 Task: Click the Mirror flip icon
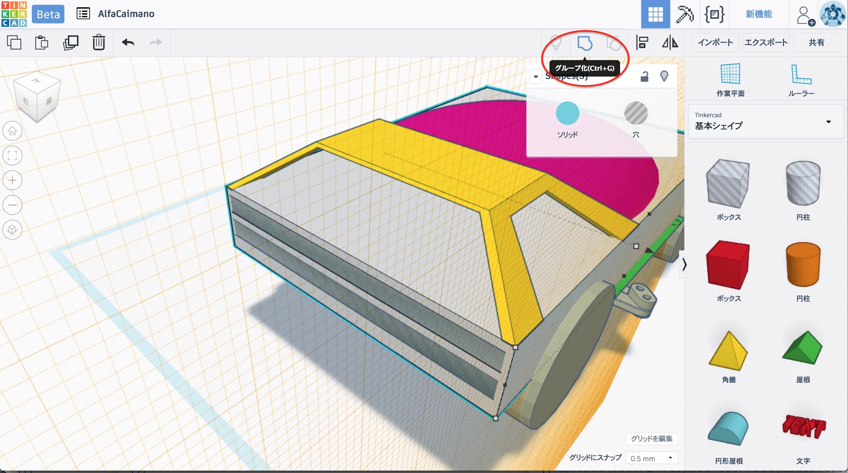point(670,42)
